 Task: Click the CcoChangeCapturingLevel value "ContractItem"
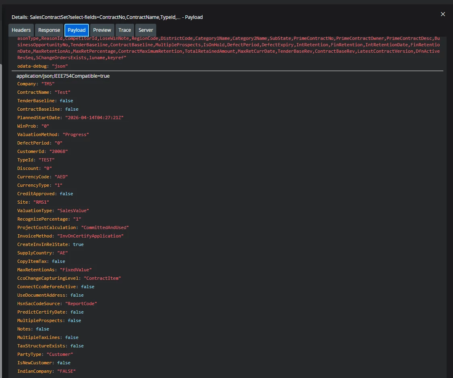(102, 279)
